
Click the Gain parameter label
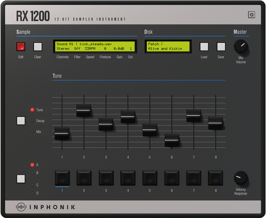pos(119,57)
